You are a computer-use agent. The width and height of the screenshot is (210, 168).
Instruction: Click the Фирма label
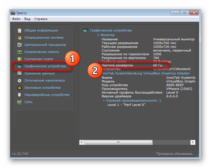(107, 78)
